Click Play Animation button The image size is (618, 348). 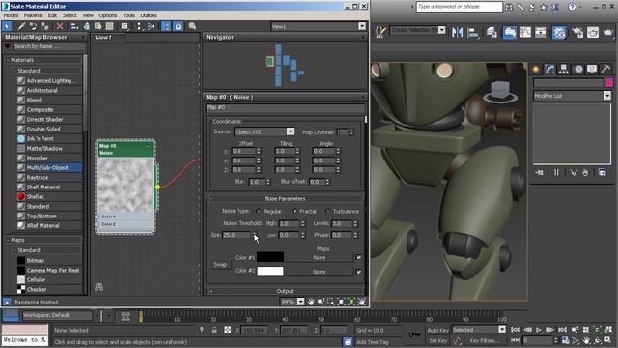pyautogui.click(x=539, y=330)
